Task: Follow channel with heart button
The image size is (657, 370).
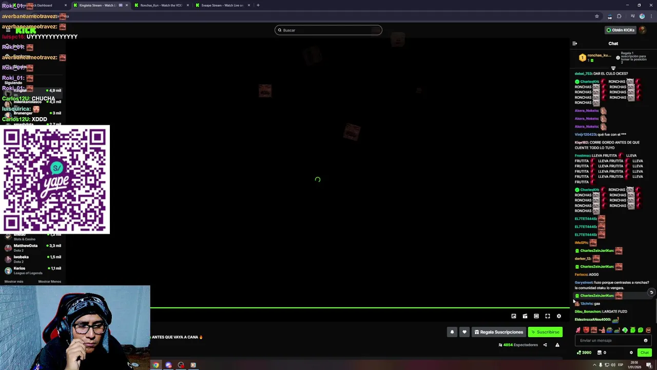Action: pos(465,332)
